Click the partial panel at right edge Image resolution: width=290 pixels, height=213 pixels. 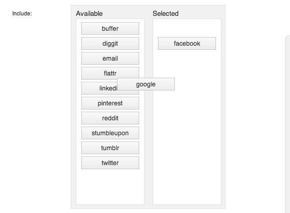point(287,122)
